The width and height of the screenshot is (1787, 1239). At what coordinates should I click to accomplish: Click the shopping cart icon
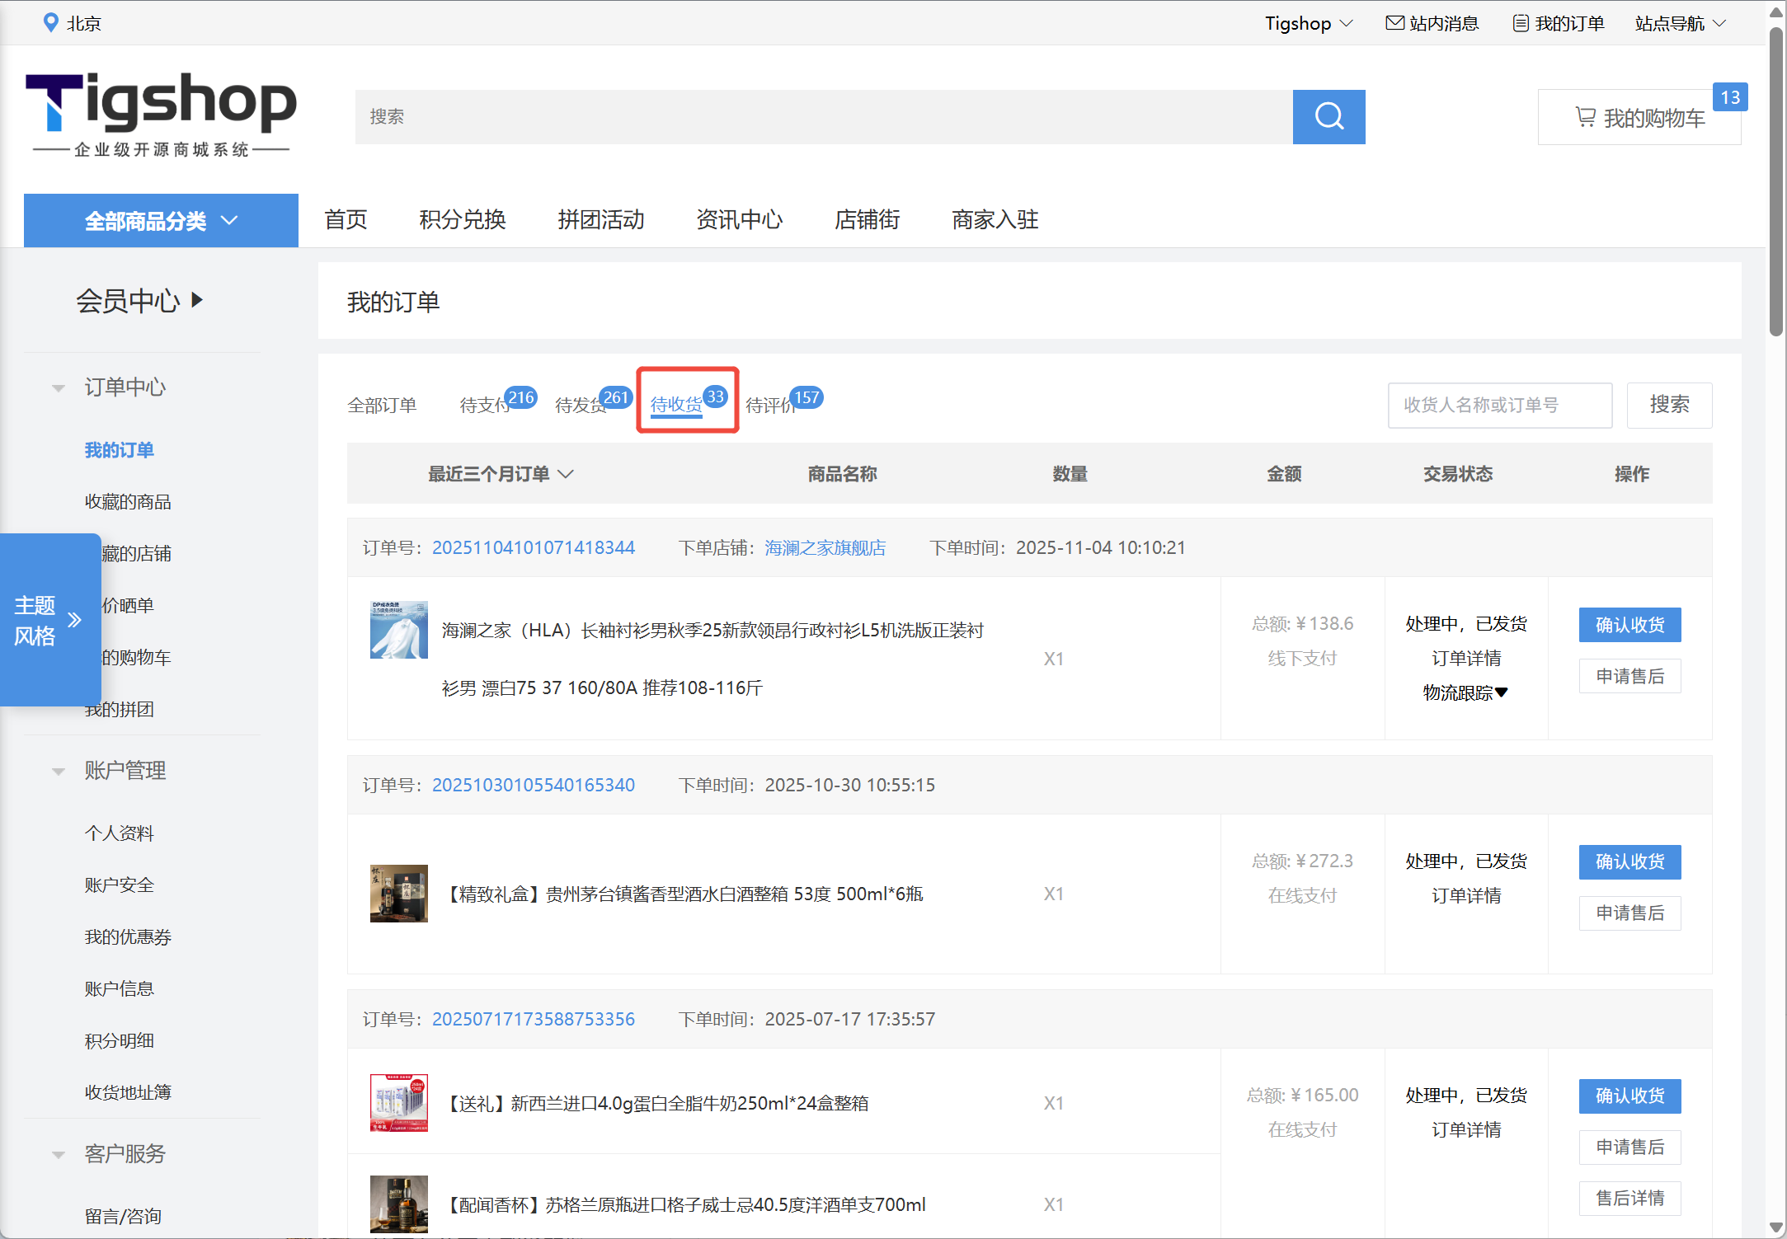[1584, 117]
